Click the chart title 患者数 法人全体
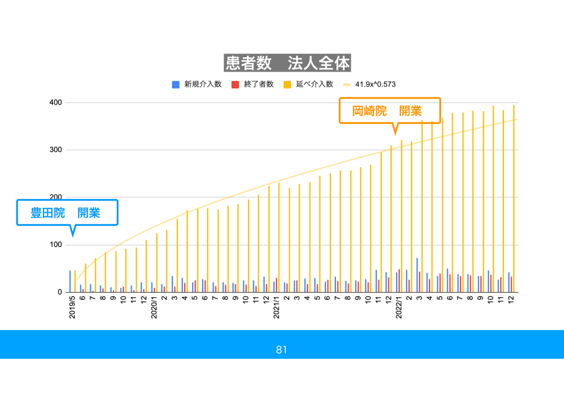 (x=287, y=63)
